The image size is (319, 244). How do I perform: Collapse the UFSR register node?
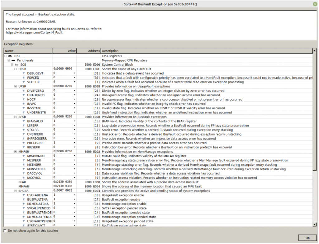pos(16,86)
